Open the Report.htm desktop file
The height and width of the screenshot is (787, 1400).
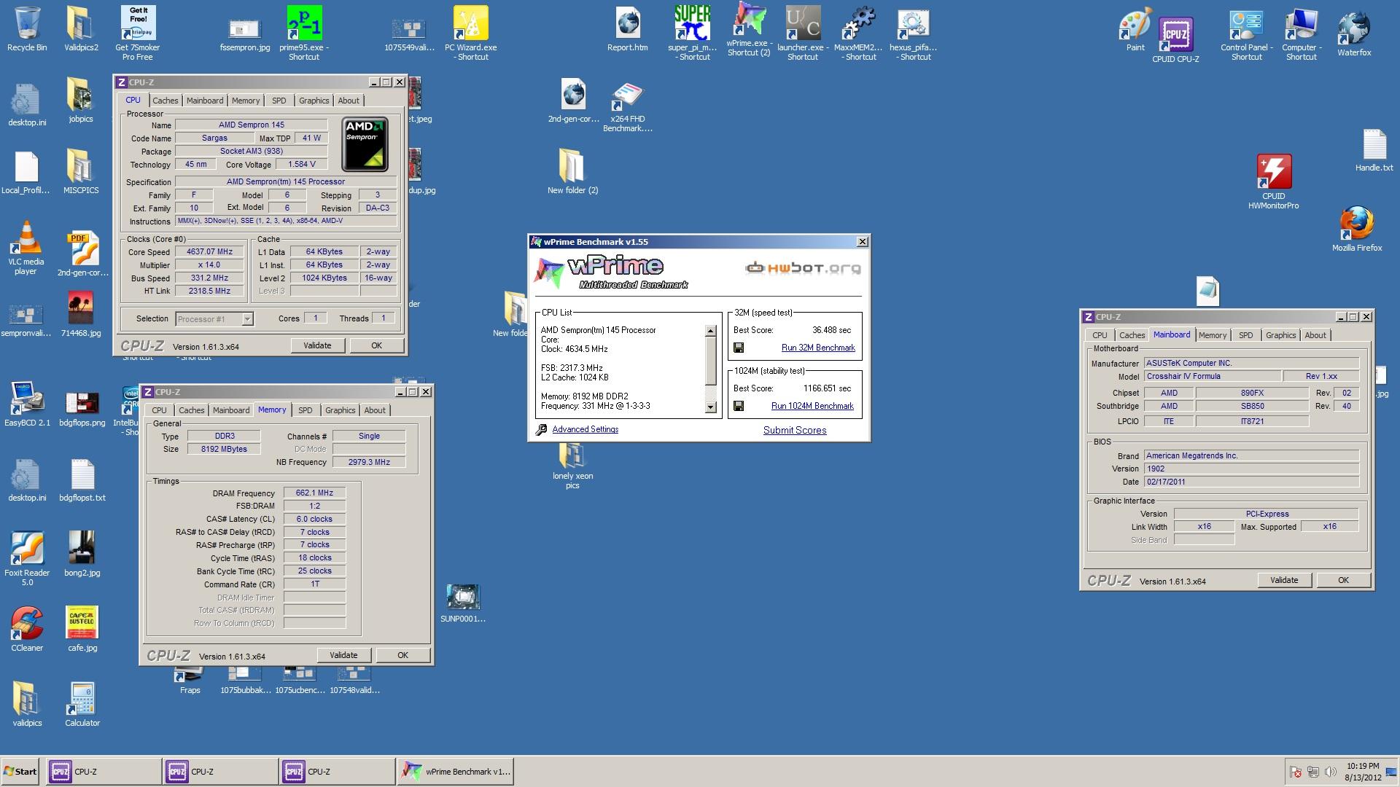(x=628, y=29)
